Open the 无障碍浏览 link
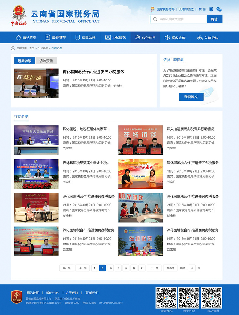This screenshot has width=239, height=315. tap(186, 9)
